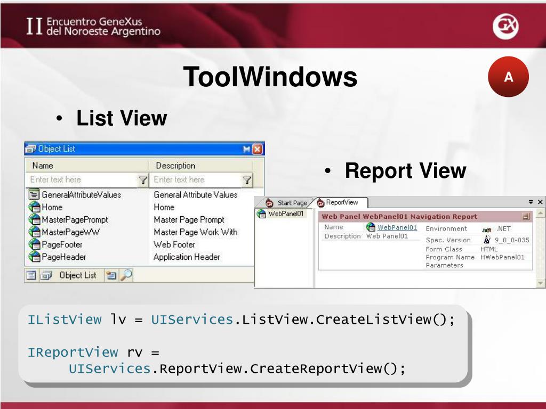
Task: Click the 'Web Panel WebPanel01 Navigation Report' heading
Action: tap(399, 216)
